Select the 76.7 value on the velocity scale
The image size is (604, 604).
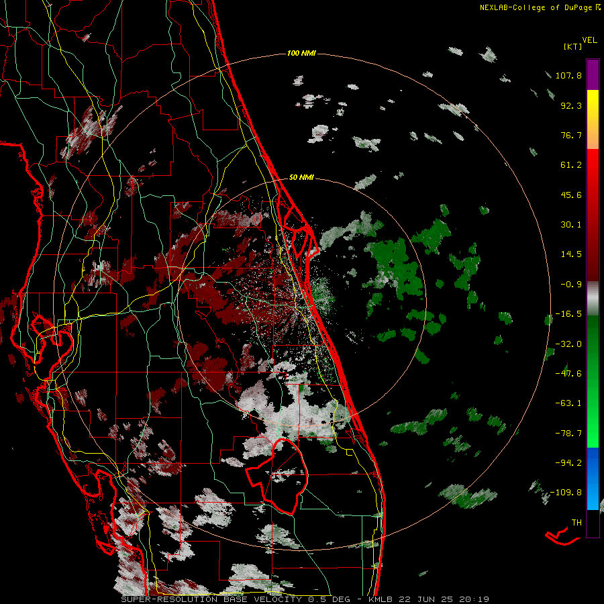pyautogui.click(x=571, y=135)
